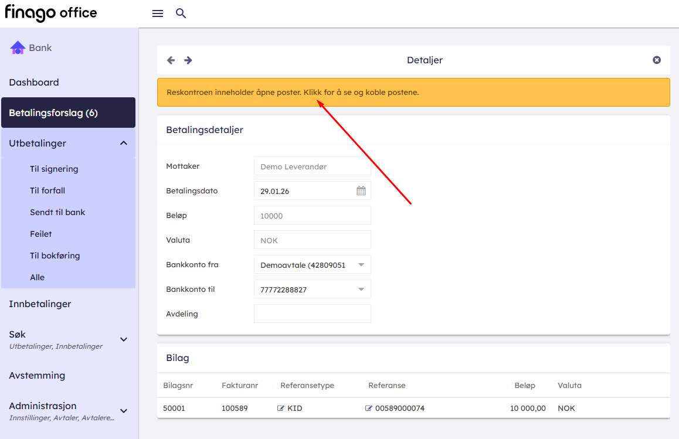Navigate to Avstemming
679x439 pixels.
(37, 375)
